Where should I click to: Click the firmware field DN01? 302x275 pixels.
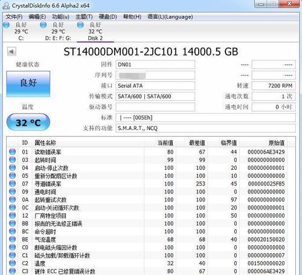point(155,65)
